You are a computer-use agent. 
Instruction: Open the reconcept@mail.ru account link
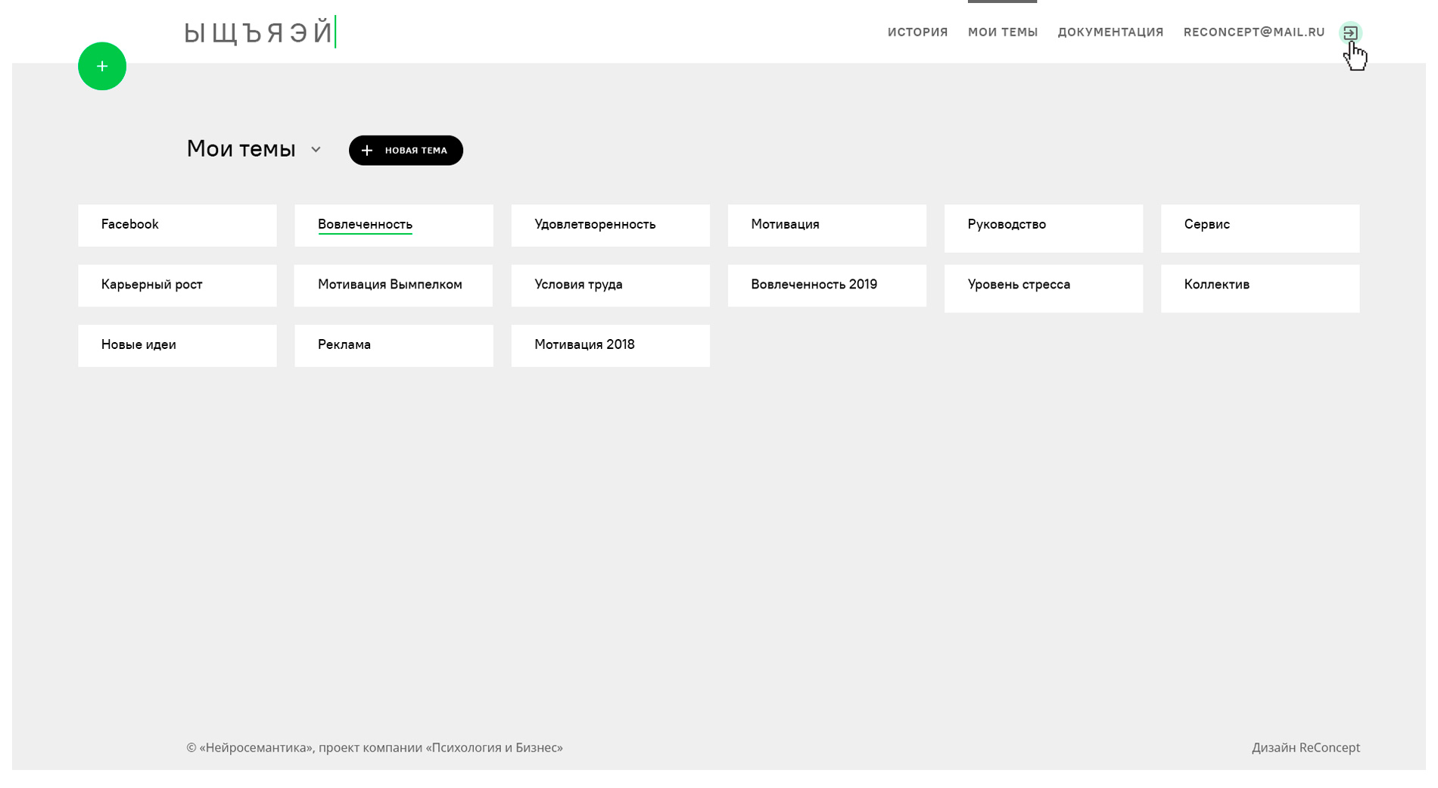click(x=1253, y=33)
